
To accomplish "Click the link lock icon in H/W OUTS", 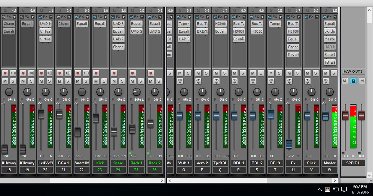I will click(x=353, y=81).
